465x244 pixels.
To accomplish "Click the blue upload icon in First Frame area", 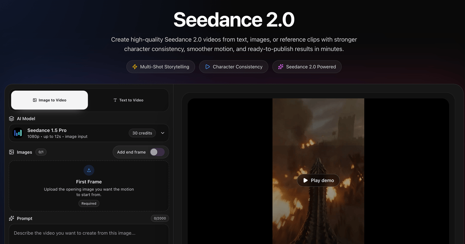I will [x=89, y=170].
